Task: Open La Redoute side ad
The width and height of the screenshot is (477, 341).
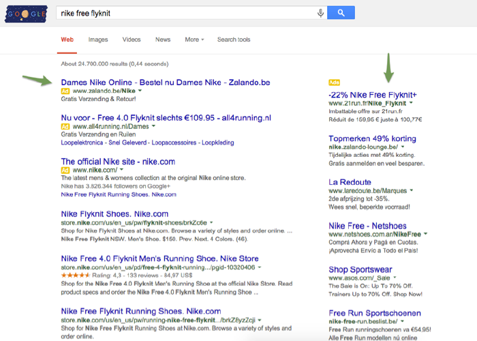Action: pyautogui.click(x=350, y=182)
